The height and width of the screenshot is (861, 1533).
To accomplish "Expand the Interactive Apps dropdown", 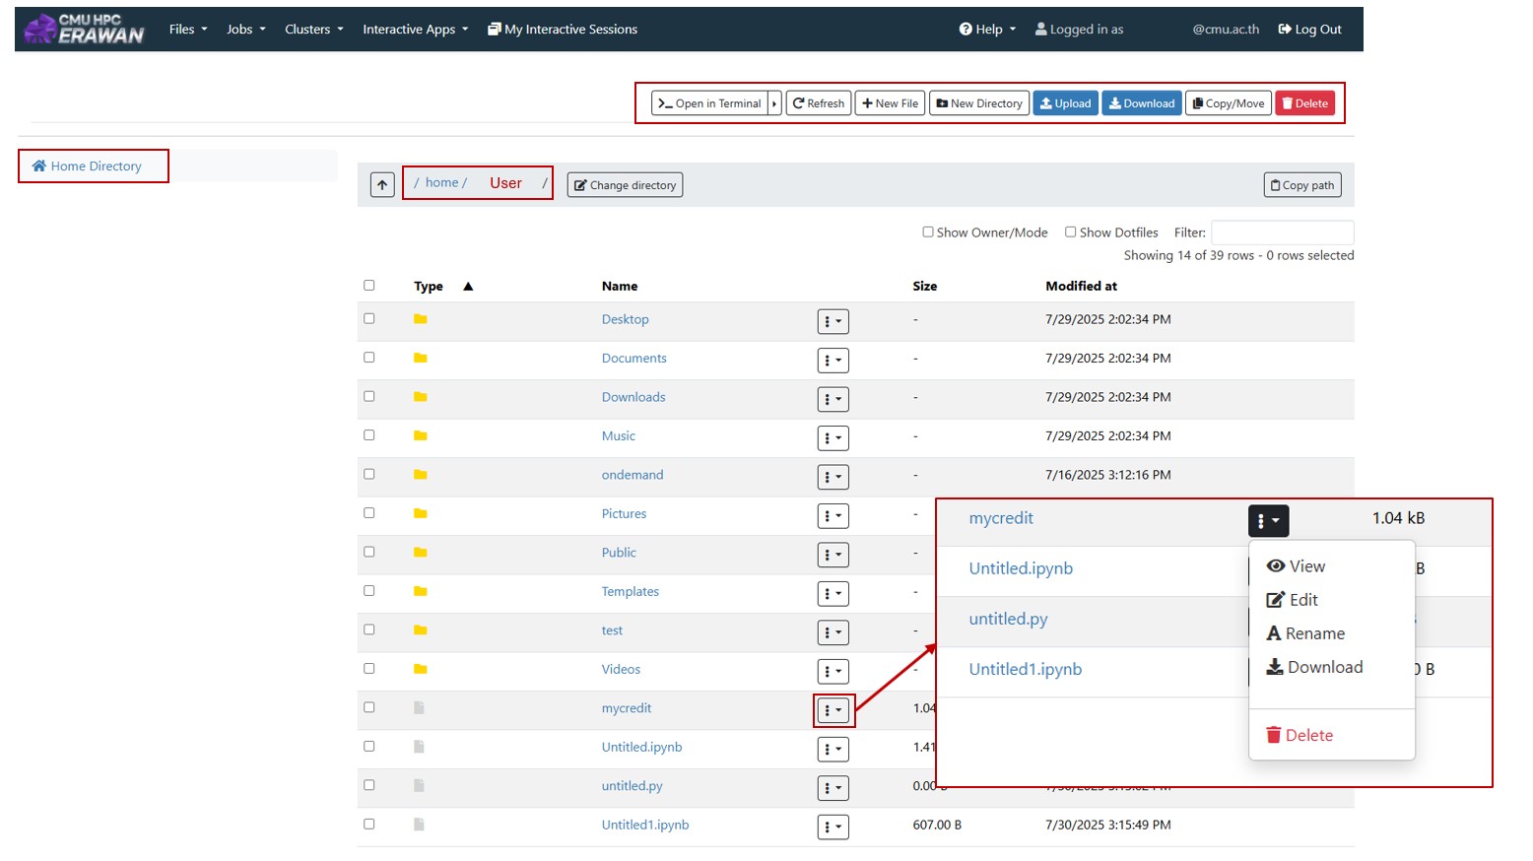I will (415, 30).
